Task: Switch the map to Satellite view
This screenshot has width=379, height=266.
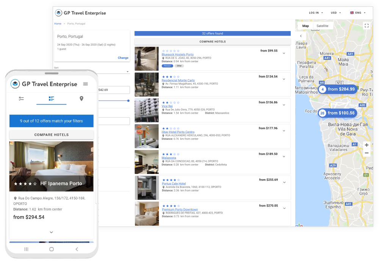Action: (323, 26)
